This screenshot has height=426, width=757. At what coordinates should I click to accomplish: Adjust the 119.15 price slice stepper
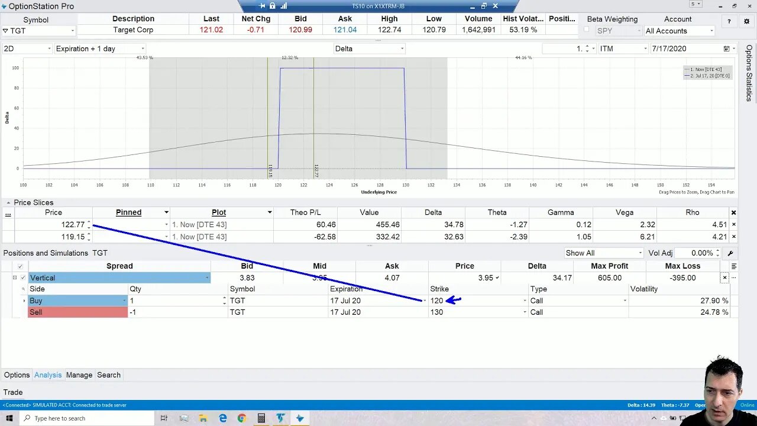click(89, 237)
